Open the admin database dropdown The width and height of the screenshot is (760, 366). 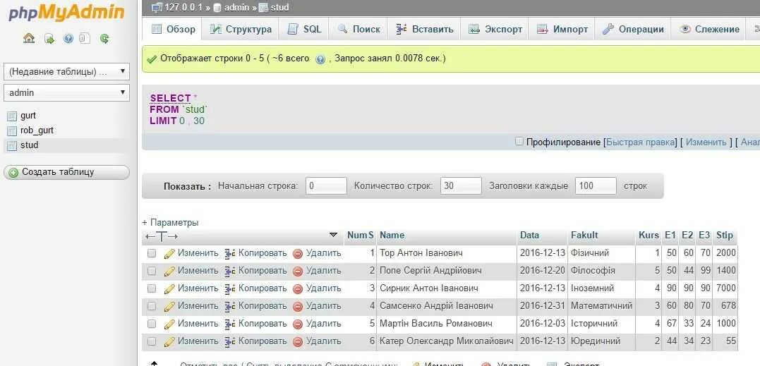pyautogui.click(x=66, y=92)
